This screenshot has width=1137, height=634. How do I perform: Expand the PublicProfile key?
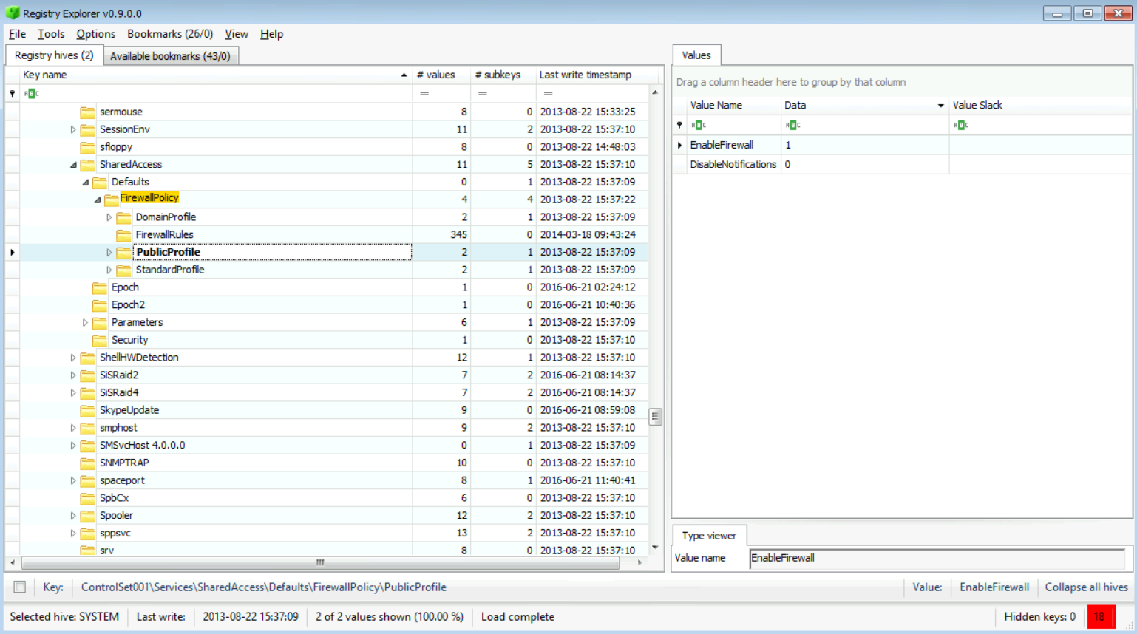point(109,253)
